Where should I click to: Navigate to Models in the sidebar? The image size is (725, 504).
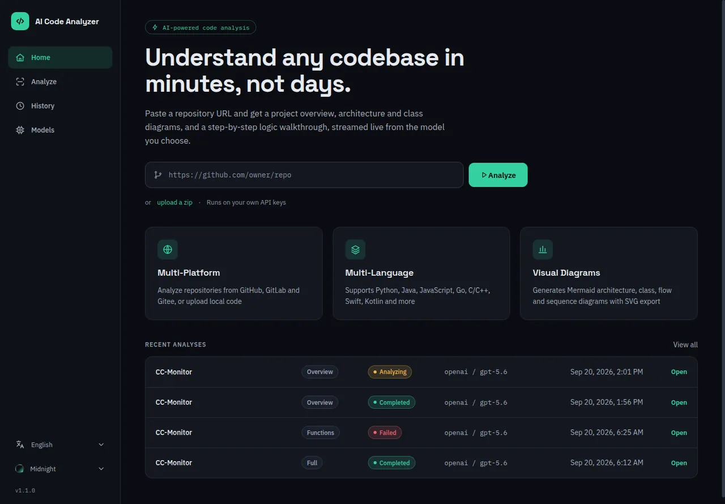tap(60, 130)
